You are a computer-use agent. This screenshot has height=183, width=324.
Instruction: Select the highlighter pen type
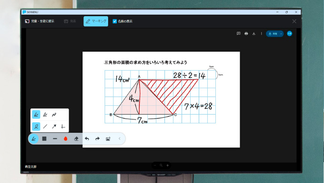click(x=45, y=115)
